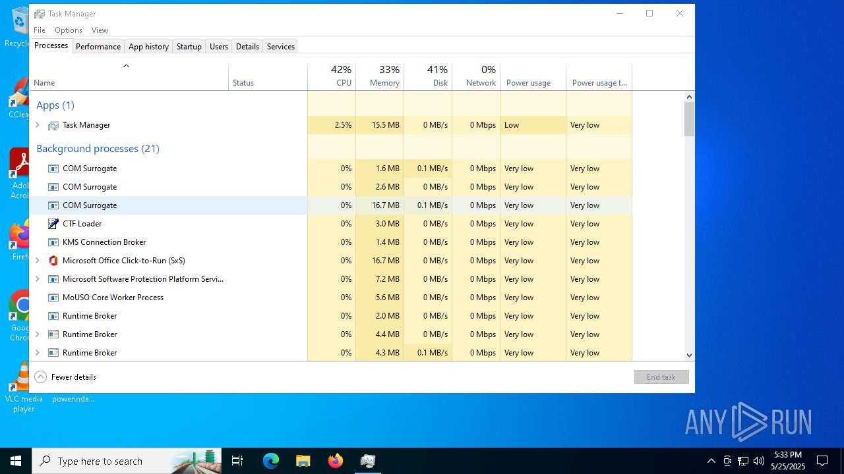Screen dimensions: 844x474
Task: Expand Microsoft Office Click-to-Run (SxS) group
Action: coord(38,261)
